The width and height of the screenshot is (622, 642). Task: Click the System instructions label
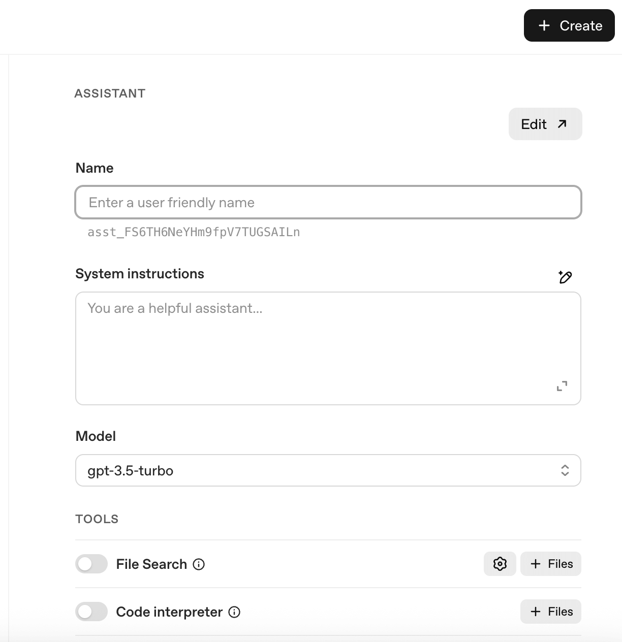click(x=140, y=274)
